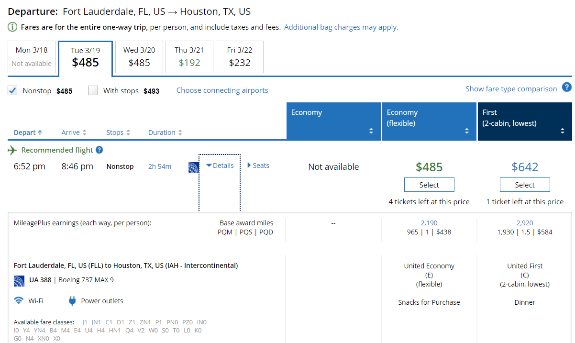Click the Recommended flight label
The image size is (575, 343).
pyautogui.click(x=57, y=150)
